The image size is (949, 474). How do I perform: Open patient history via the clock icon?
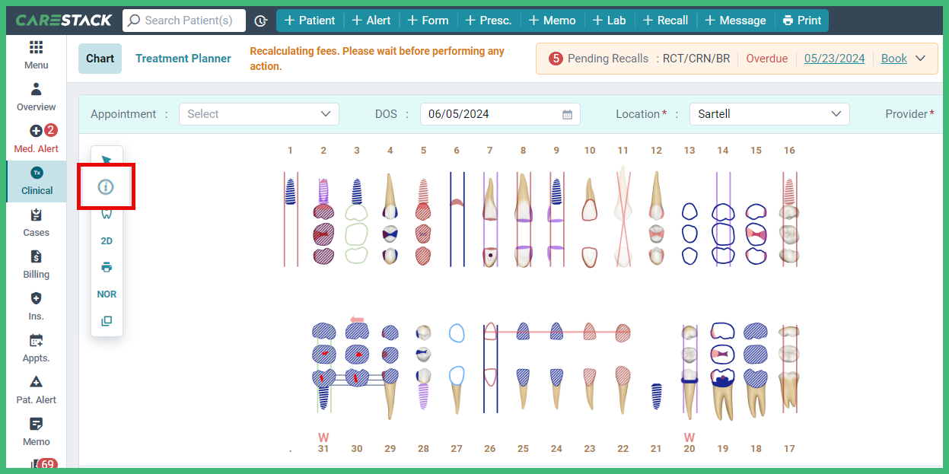coord(261,21)
